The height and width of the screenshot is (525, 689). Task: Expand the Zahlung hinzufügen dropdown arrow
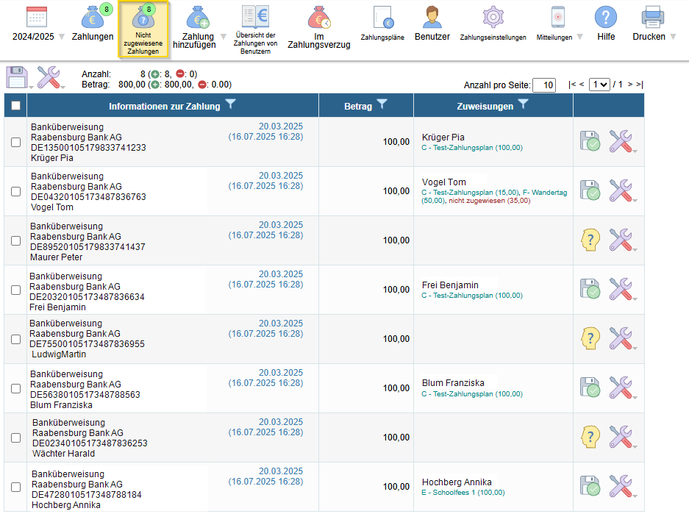point(224,37)
